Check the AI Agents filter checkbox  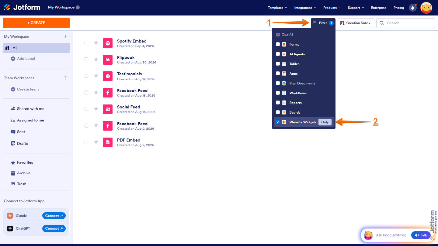coord(278,54)
